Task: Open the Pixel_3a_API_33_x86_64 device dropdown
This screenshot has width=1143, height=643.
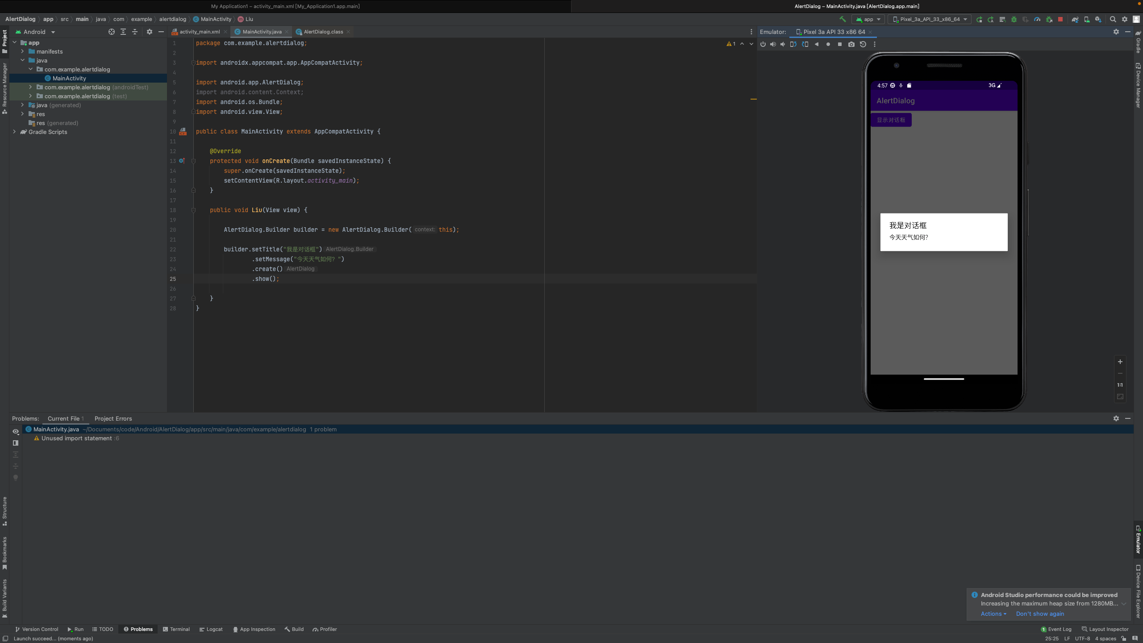Action: point(930,19)
